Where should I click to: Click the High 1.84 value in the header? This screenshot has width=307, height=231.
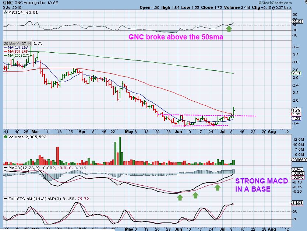[170, 7]
